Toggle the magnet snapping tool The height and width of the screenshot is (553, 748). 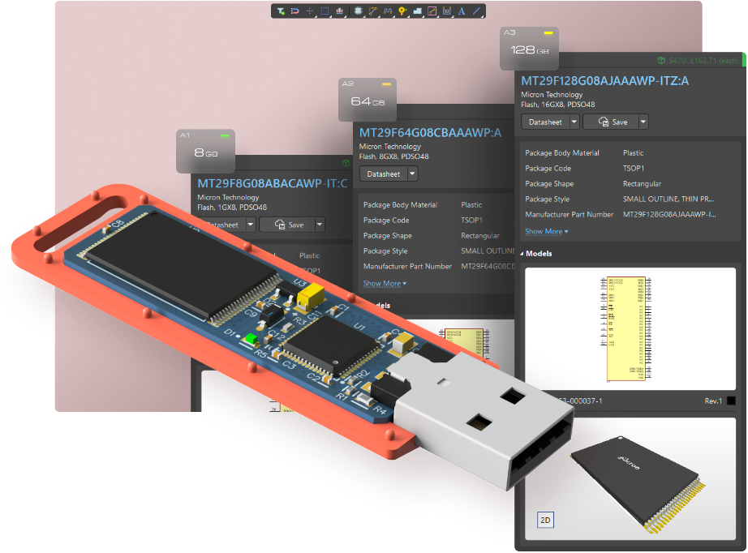click(x=294, y=11)
